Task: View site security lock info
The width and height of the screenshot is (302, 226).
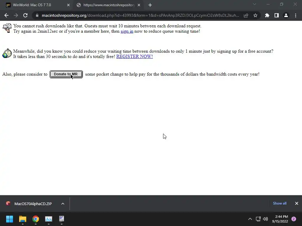Action: pyautogui.click(x=37, y=15)
